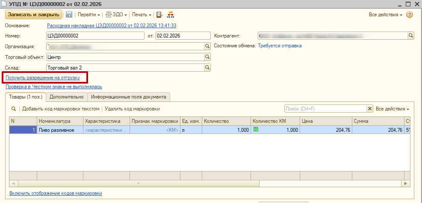Click the Записать и закрыть button
The width and height of the screenshot is (422, 203).
[x=34, y=14]
